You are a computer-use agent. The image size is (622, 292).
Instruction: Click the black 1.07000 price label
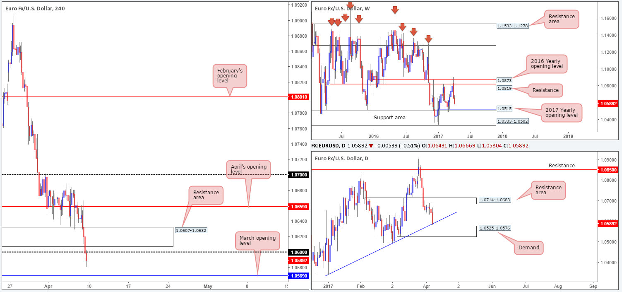[x=299, y=175]
